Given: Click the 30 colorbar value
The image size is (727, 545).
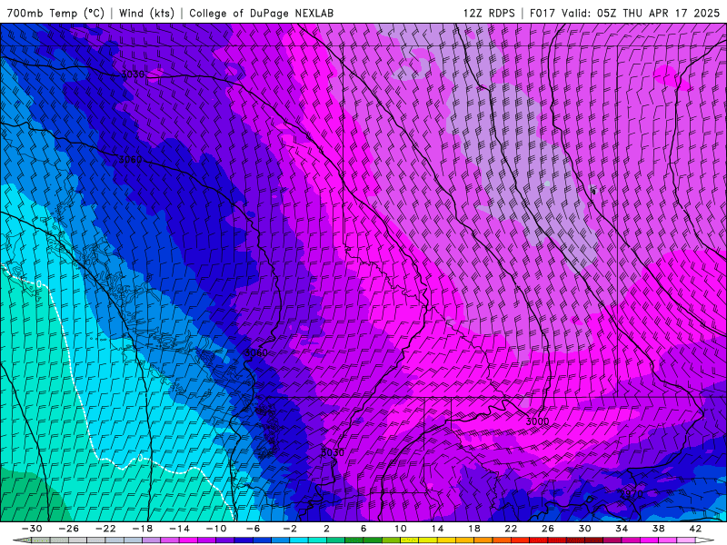Looking at the screenshot, I should tap(584, 529).
